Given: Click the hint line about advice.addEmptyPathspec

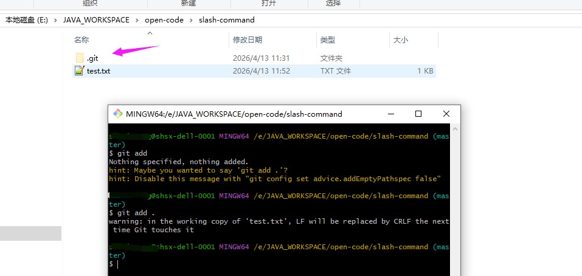Looking at the screenshot, I should [275, 179].
